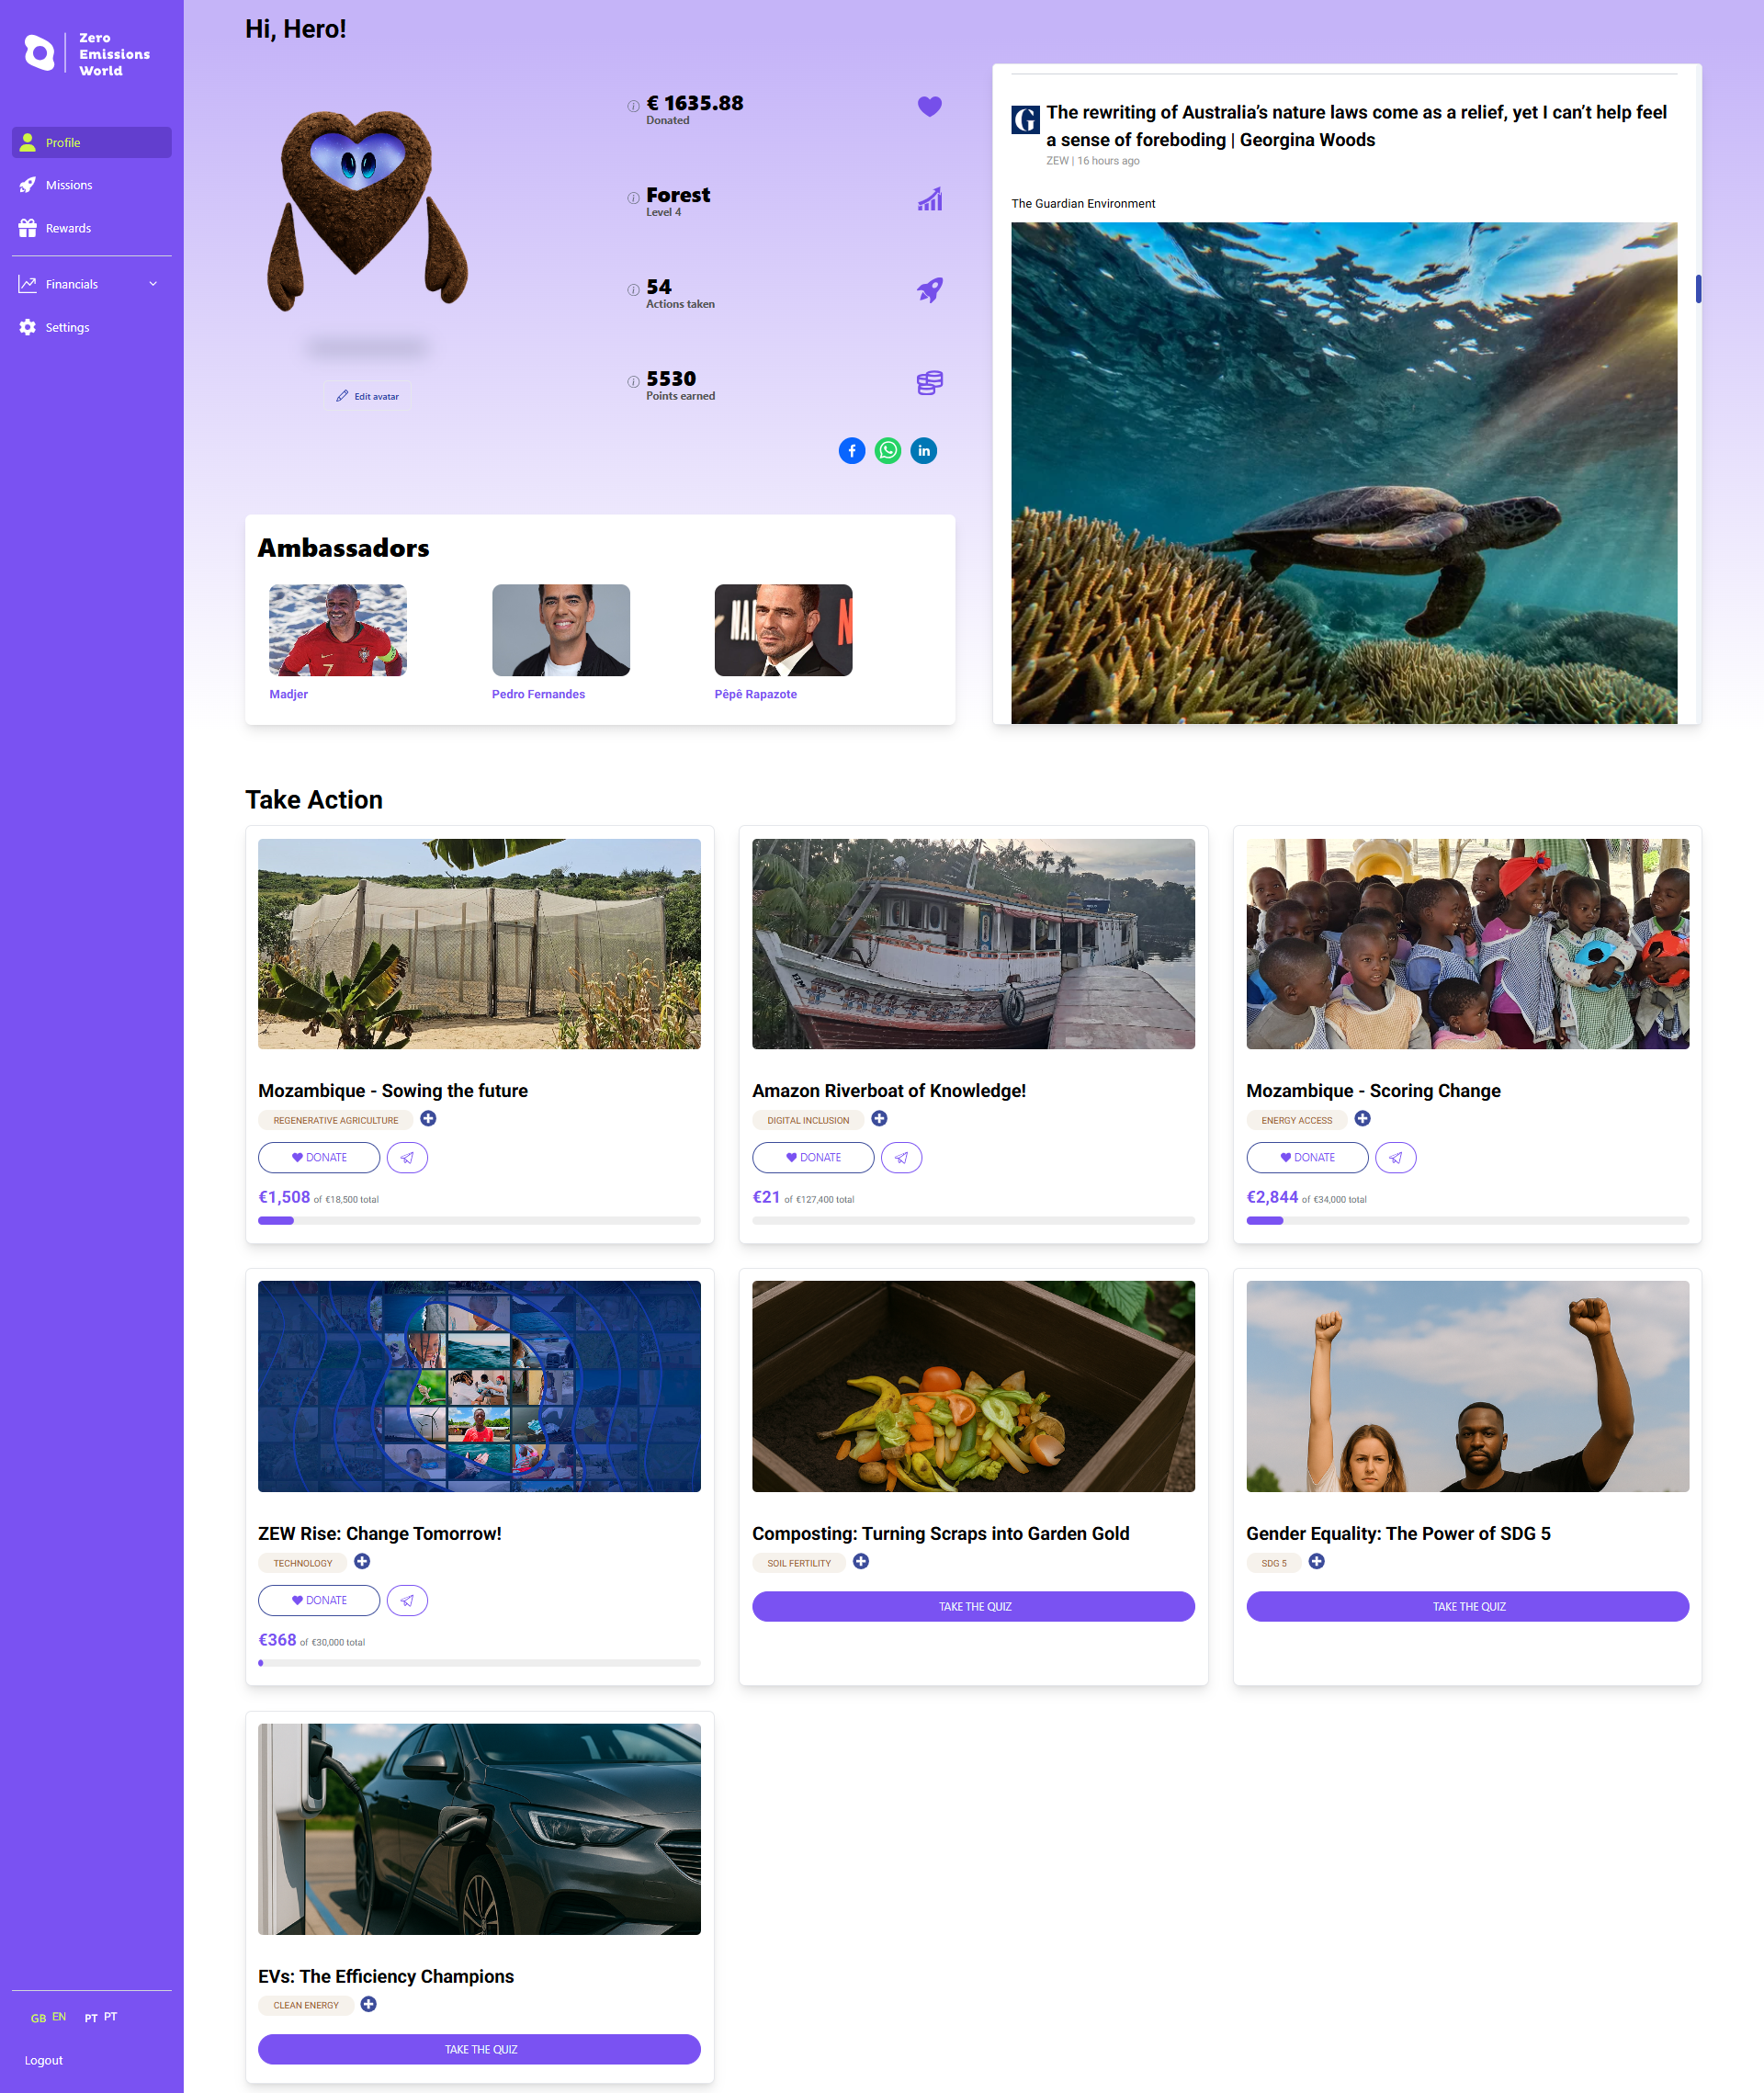Open the Profile tab in the sidebar
The width and height of the screenshot is (1764, 2093).
coord(63,142)
